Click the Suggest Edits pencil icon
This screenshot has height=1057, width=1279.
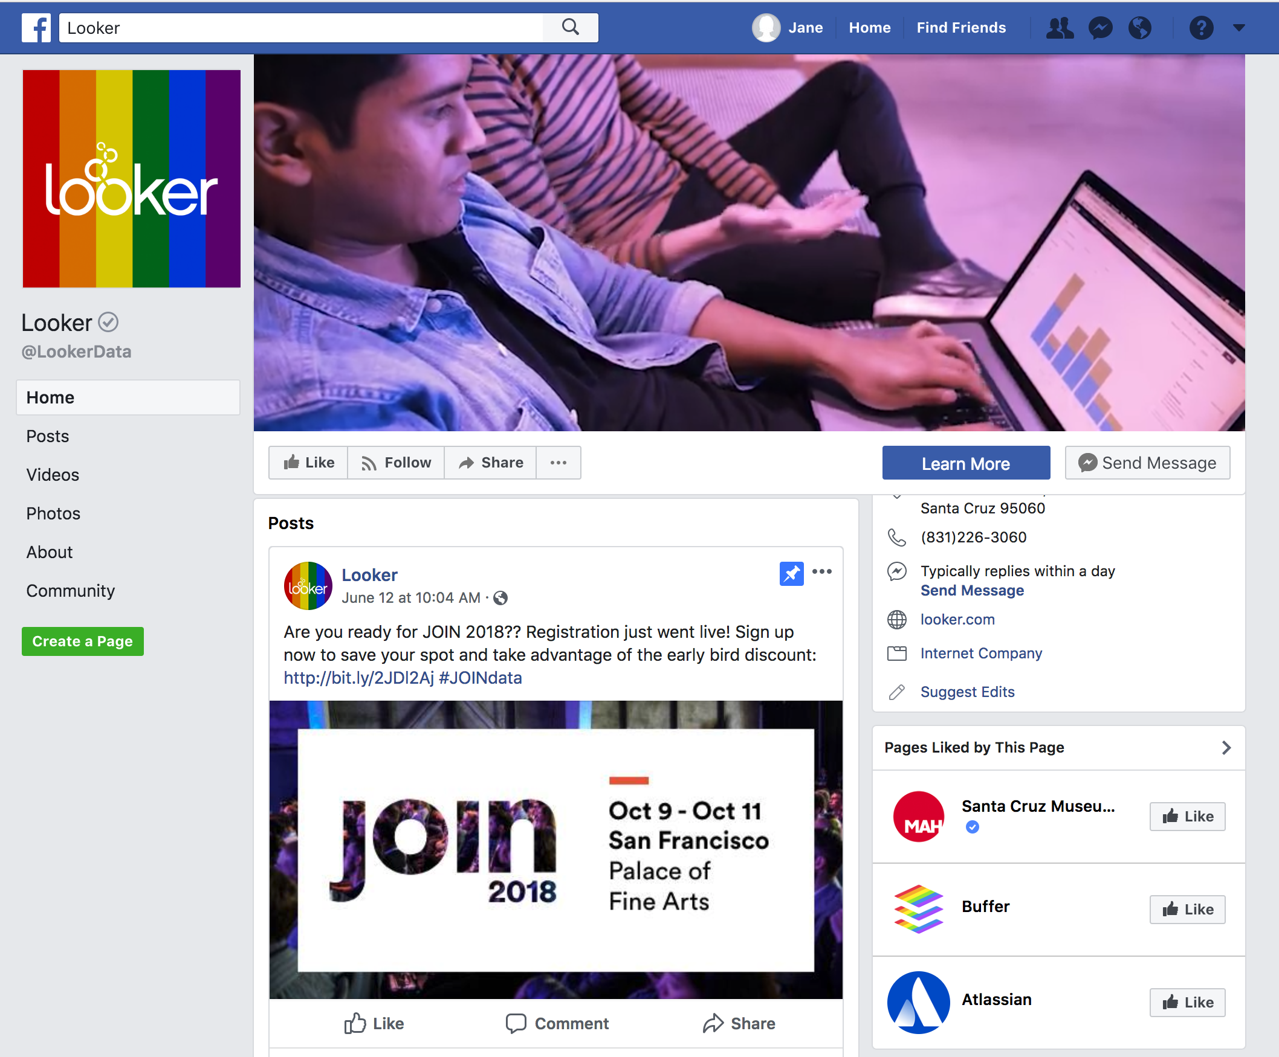tap(897, 692)
